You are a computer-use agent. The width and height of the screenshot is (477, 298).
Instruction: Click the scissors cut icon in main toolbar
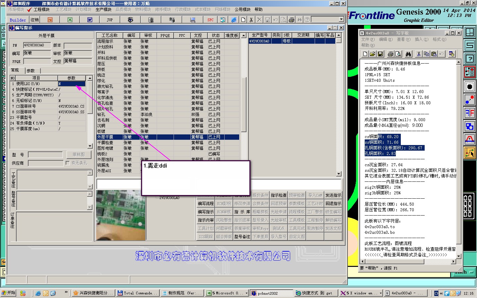[x=251, y=20]
